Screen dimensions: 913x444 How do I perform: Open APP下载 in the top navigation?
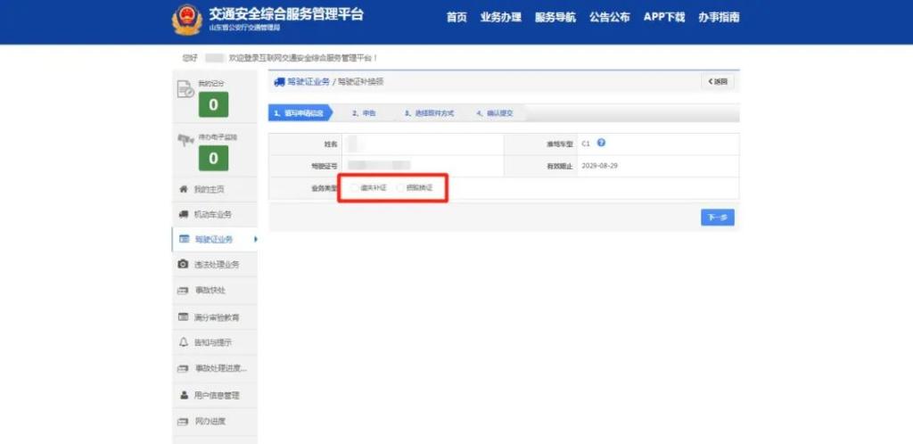pyautogui.click(x=664, y=17)
